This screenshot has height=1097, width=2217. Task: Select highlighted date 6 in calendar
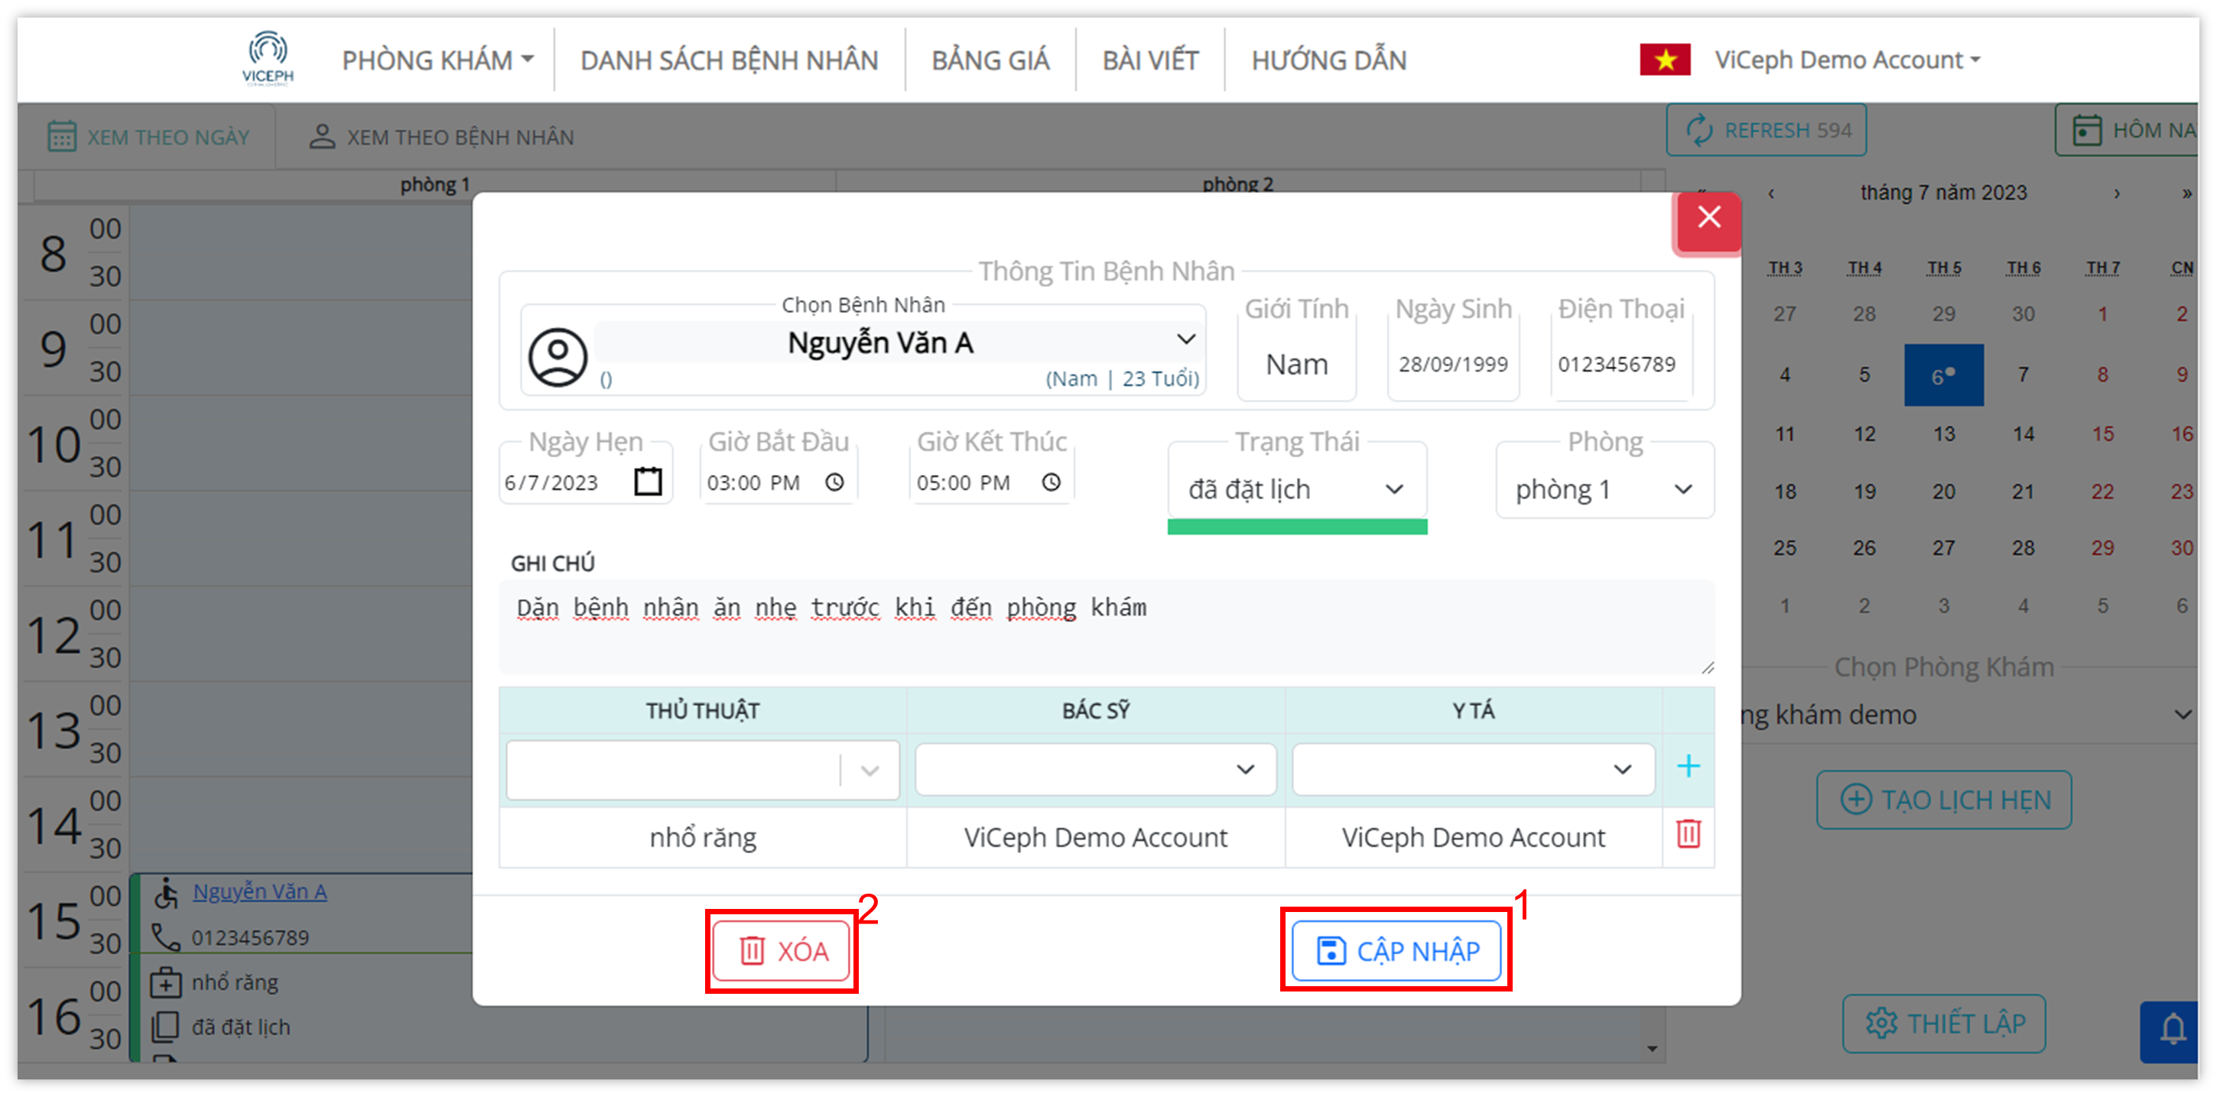point(1943,375)
